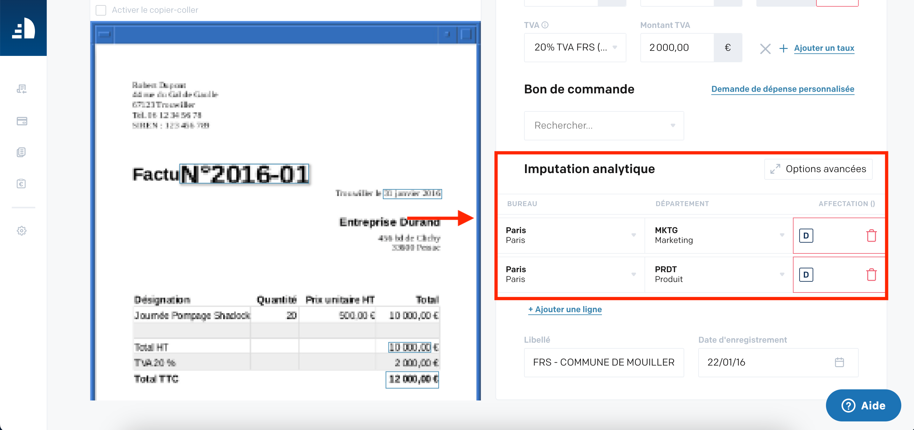914x430 pixels.
Task: Delete the MKTG Marketing allocation row
Action: (x=871, y=235)
